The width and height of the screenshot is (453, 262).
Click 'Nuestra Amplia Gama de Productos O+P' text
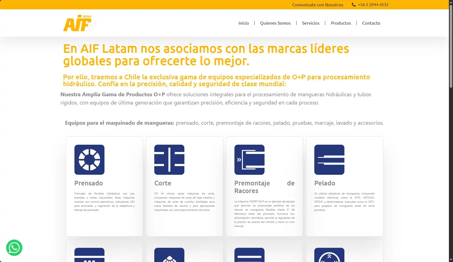(x=113, y=94)
